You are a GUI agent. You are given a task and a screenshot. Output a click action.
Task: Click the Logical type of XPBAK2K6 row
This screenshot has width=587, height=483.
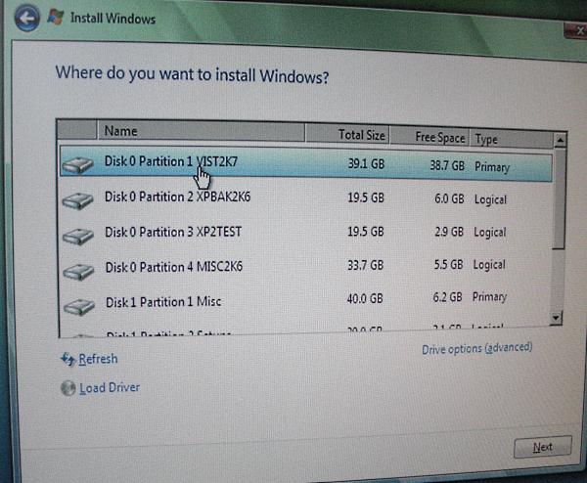[490, 199]
